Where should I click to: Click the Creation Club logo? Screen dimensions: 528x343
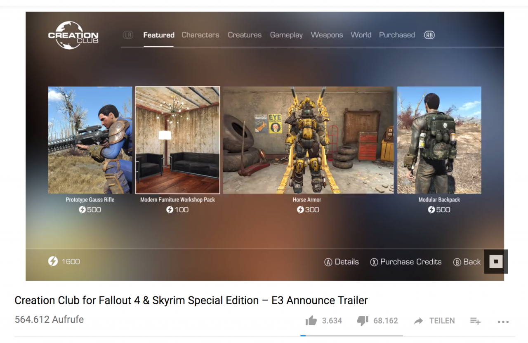point(73,35)
